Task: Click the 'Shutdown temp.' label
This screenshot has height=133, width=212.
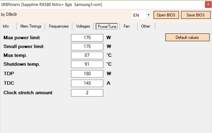Action: (22, 64)
